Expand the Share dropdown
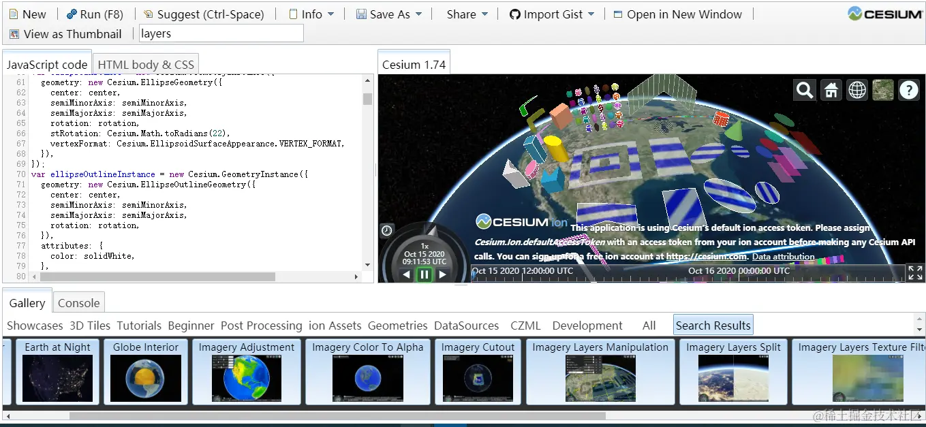Screen dimensions: 926x427 click(x=467, y=14)
